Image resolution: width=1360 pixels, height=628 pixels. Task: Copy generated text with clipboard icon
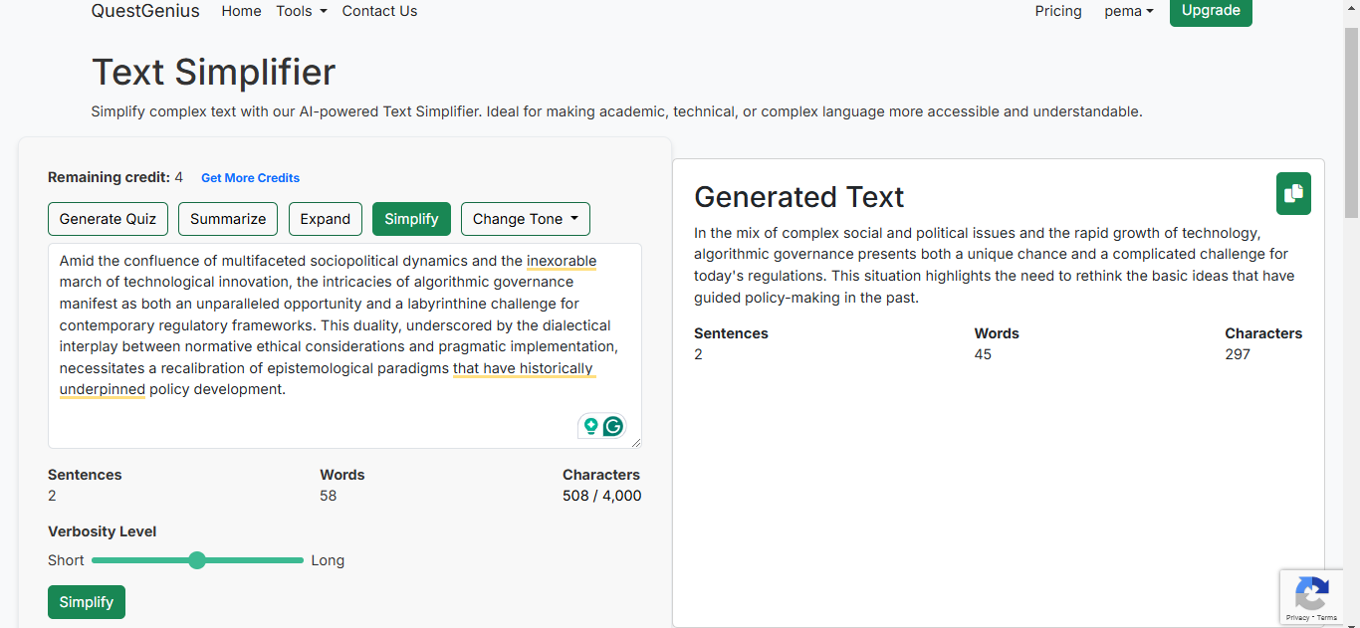click(x=1293, y=193)
